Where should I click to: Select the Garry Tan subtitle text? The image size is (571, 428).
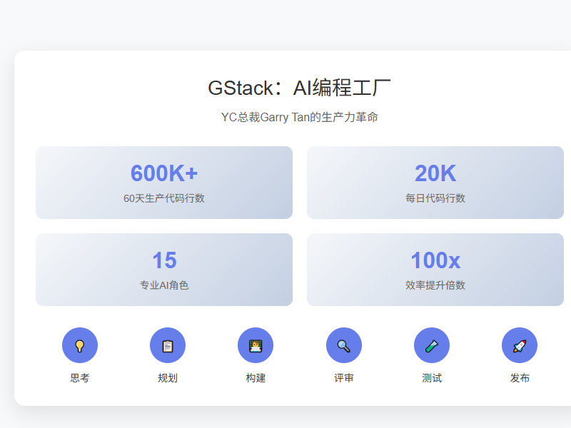click(x=302, y=116)
